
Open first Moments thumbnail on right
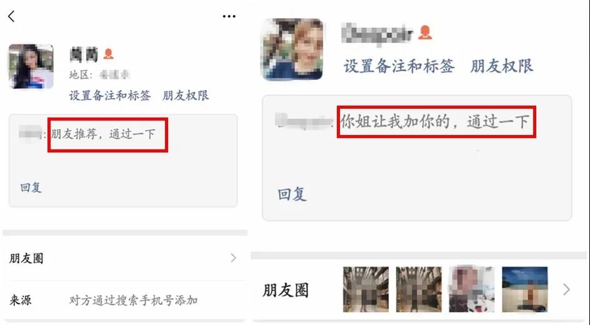pos(366,289)
